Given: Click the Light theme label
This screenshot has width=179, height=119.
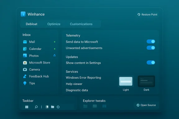Looking at the screenshot, I should [126, 90].
